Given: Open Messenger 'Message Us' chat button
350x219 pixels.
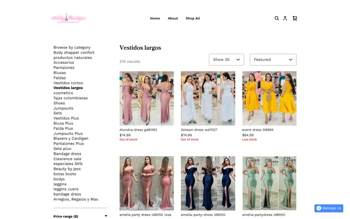Looking at the screenshot, I should click(329, 208).
